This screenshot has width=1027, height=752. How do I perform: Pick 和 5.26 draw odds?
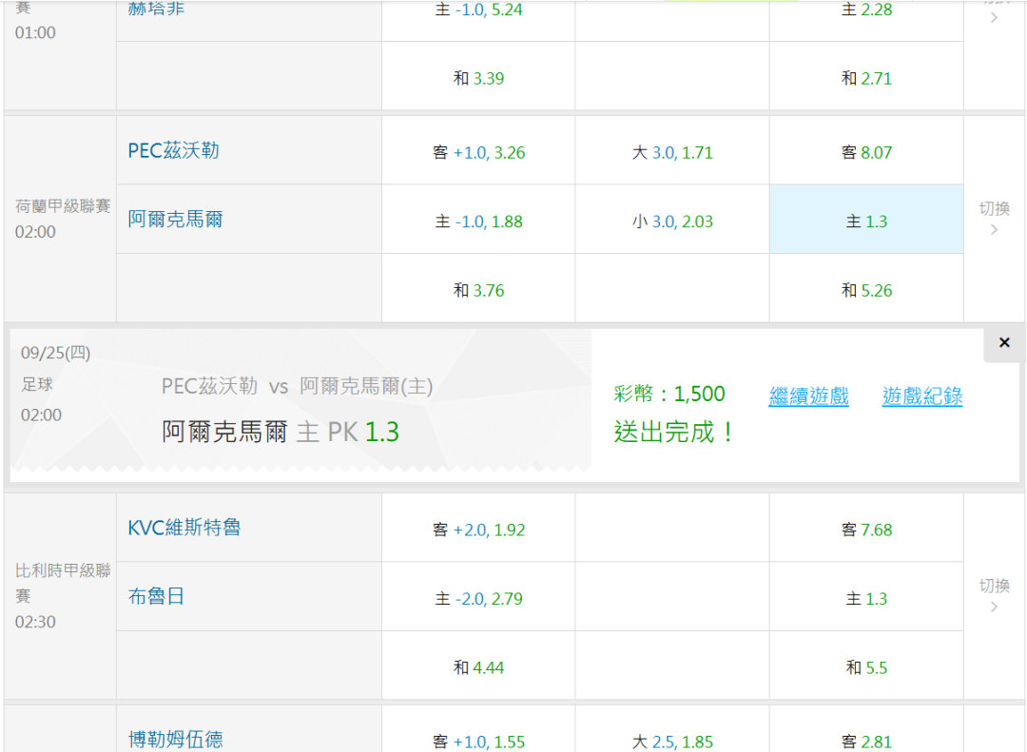(866, 290)
